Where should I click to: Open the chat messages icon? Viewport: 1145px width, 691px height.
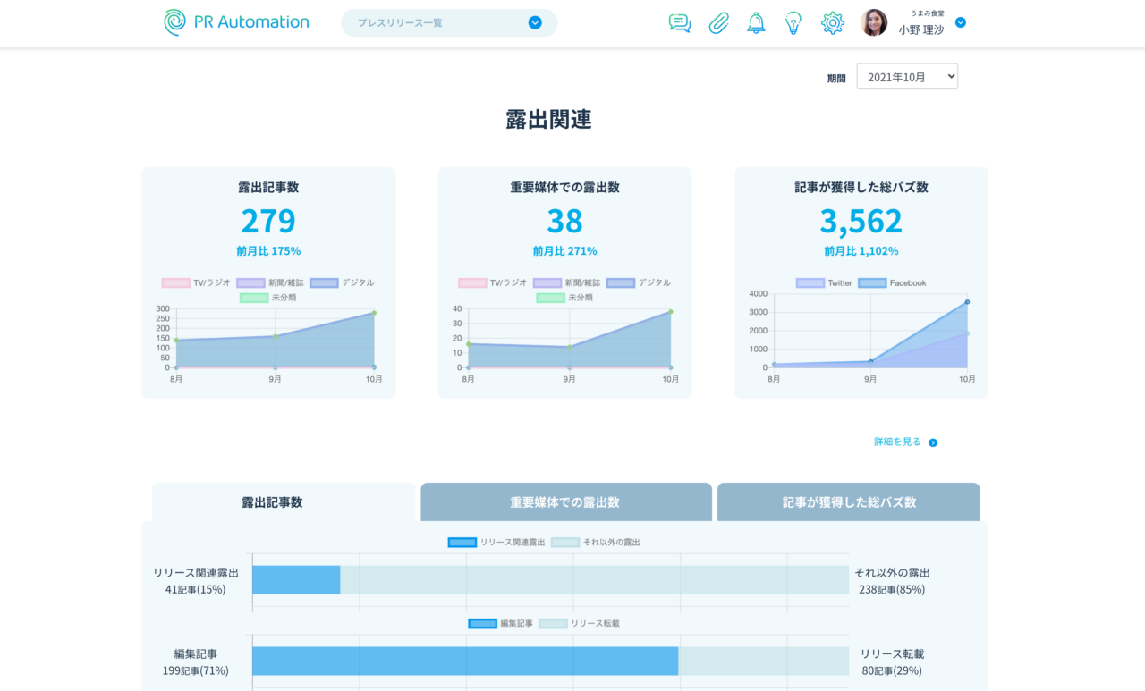(x=680, y=23)
